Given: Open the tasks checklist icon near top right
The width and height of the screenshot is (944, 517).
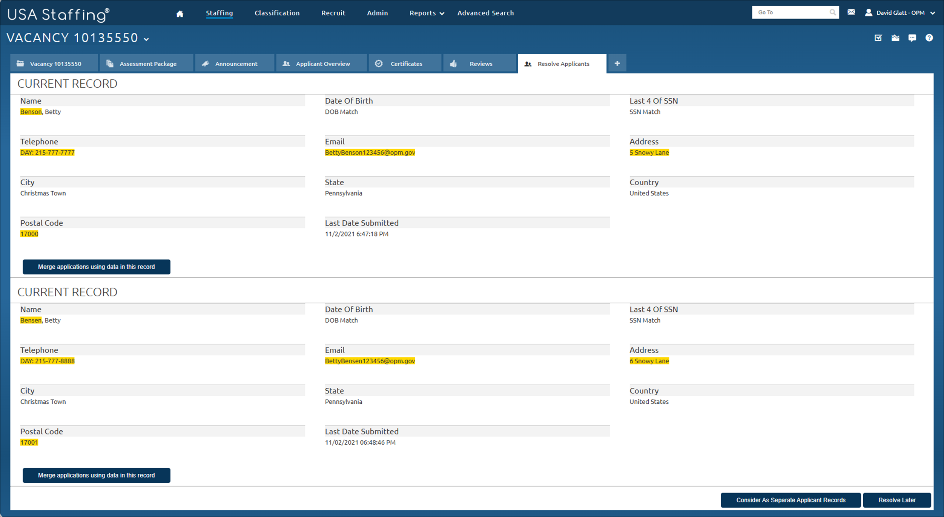Looking at the screenshot, I should tap(878, 38).
